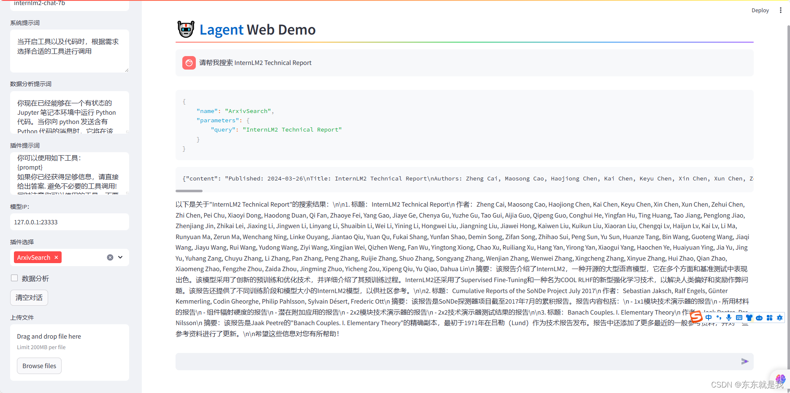This screenshot has height=393, width=790.
Task: Click the 上传文件 label
Action: (22, 318)
